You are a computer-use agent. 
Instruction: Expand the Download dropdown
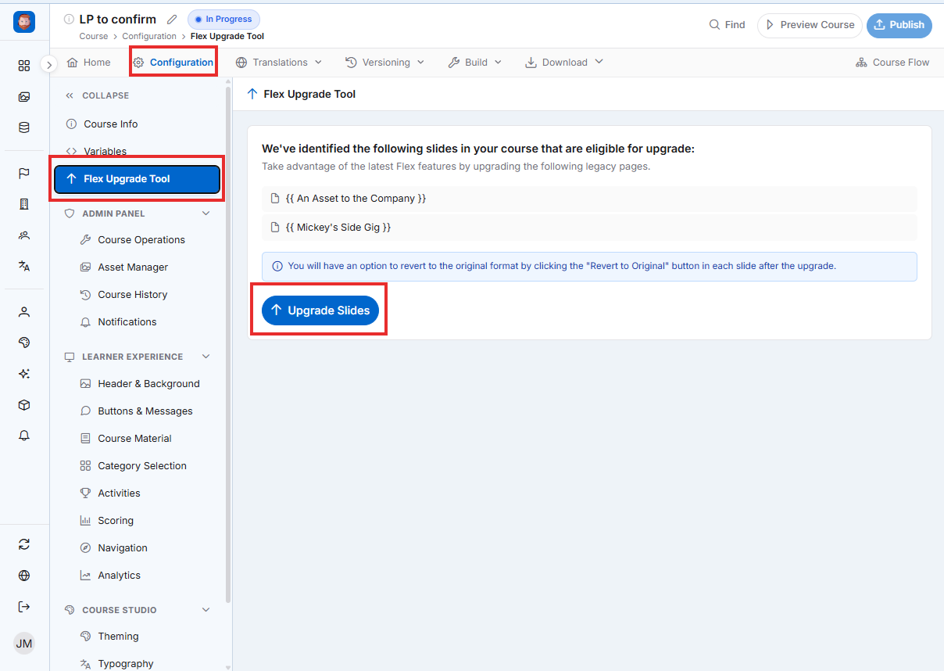(x=564, y=63)
